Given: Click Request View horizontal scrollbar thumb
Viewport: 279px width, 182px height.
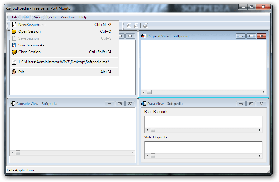Looking at the screenshot, I should coord(149,92).
